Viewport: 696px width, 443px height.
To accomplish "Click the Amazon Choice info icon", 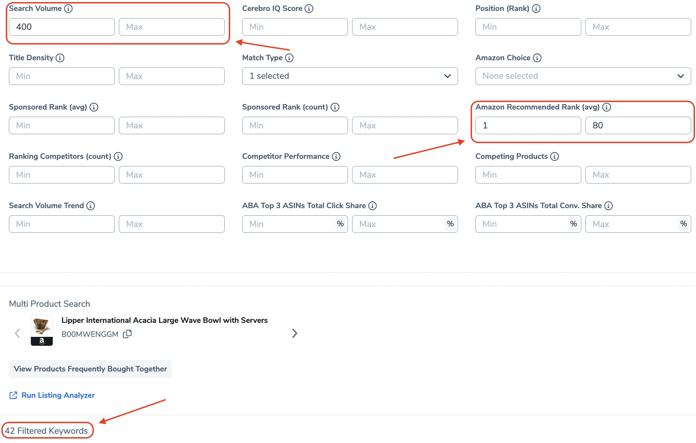I will (x=537, y=58).
